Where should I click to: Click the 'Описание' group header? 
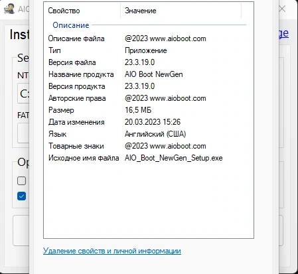pos(71,25)
